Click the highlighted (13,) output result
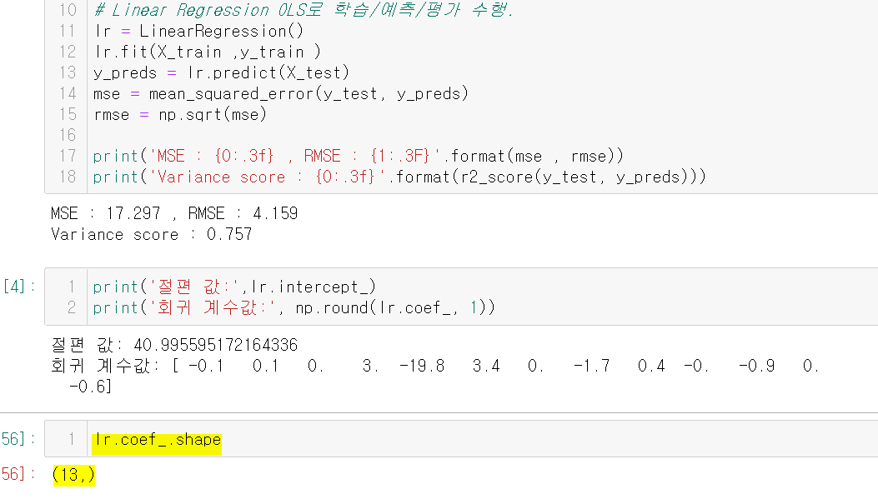The height and width of the screenshot is (499, 878). (73, 475)
